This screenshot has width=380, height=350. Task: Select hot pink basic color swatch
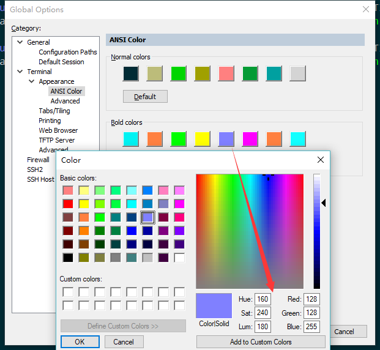(x=179, y=217)
